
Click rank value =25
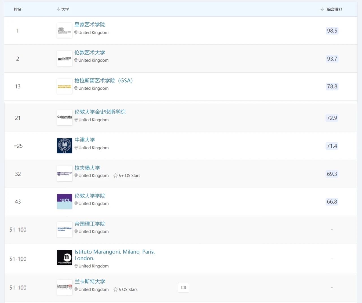18,146
